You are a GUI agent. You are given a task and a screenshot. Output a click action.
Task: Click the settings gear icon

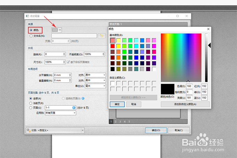click(29, 130)
